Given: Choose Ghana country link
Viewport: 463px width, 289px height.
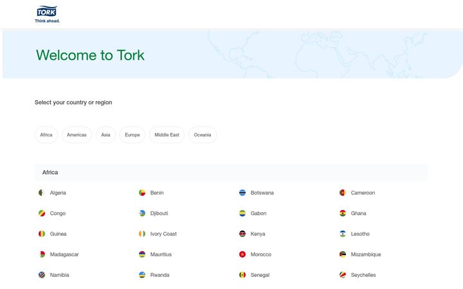Looking at the screenshot, I should point(358,213).
